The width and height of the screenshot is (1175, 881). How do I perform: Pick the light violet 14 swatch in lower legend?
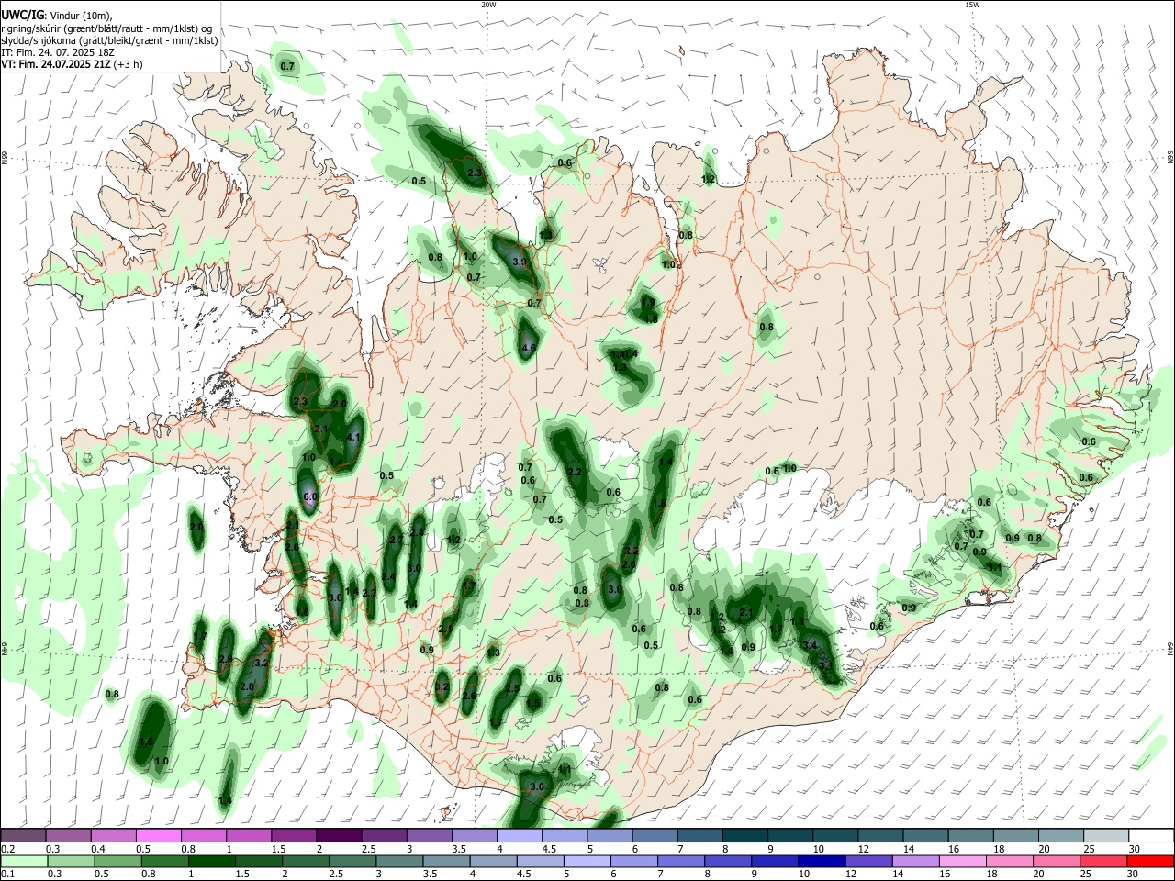pyautogui.click(x=915, y=861)
